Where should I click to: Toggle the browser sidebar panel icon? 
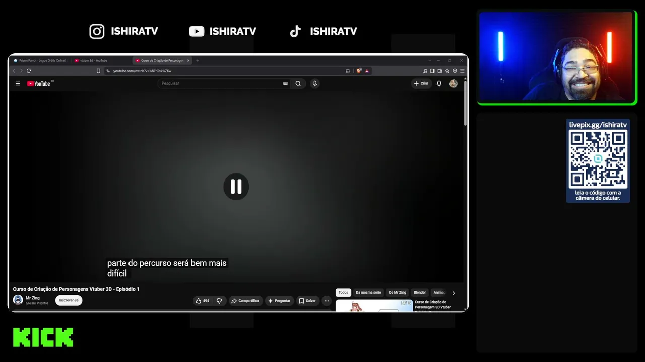click(x=432, y=71)
